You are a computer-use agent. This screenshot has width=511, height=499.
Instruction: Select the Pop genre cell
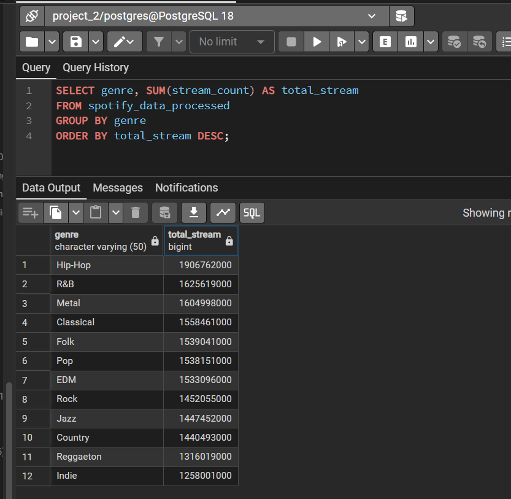point(107,361)
